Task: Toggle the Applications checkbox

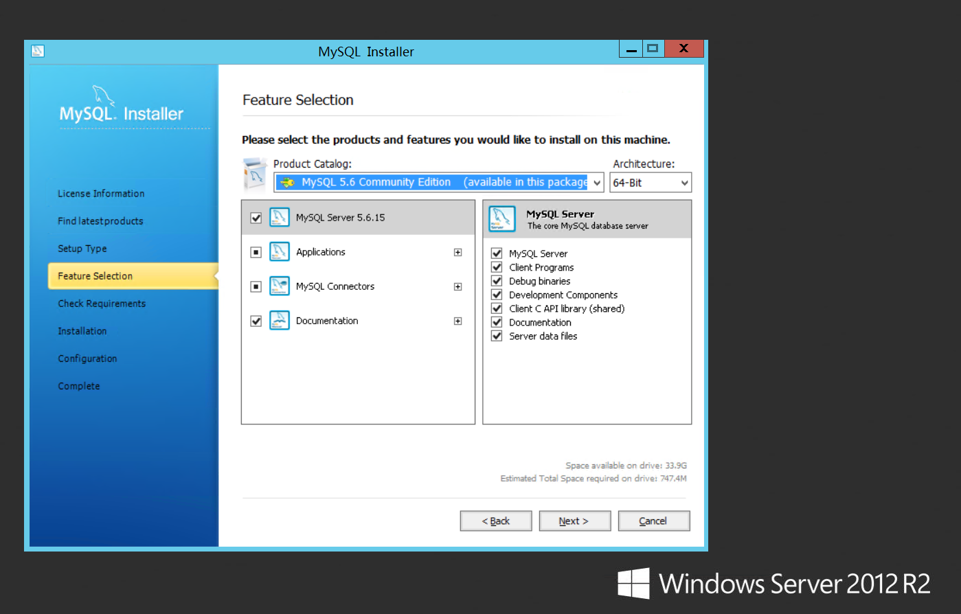Action: click(x=256, y=252)
